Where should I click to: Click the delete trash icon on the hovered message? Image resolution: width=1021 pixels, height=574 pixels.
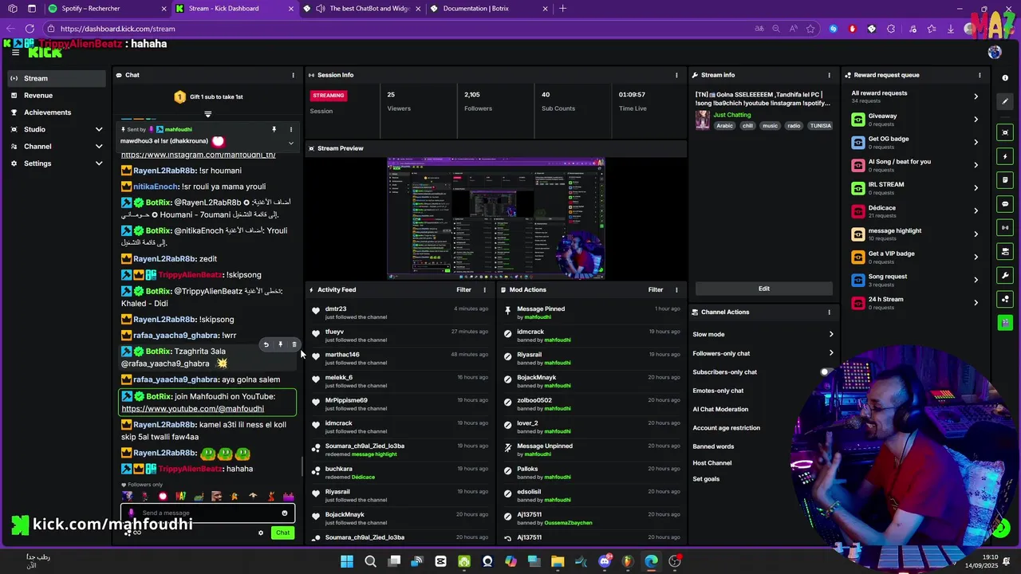pyautogui.click(x=294, y=345)
